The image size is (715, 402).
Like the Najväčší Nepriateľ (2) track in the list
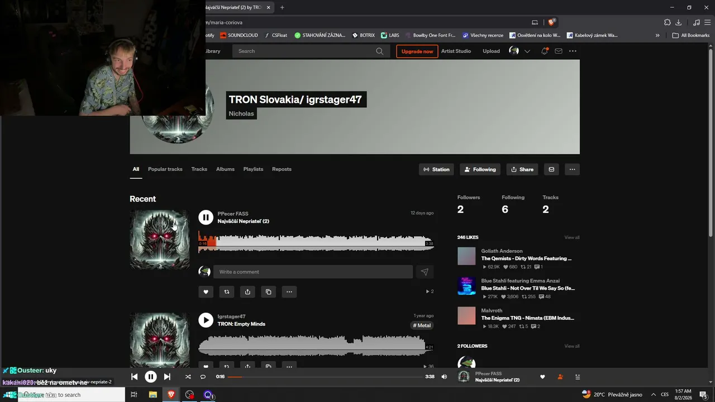(x=206, y=291)
